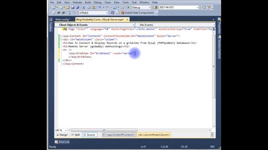Click the Navigate Backward icon
268x150 pixels.
click(115, 7)
